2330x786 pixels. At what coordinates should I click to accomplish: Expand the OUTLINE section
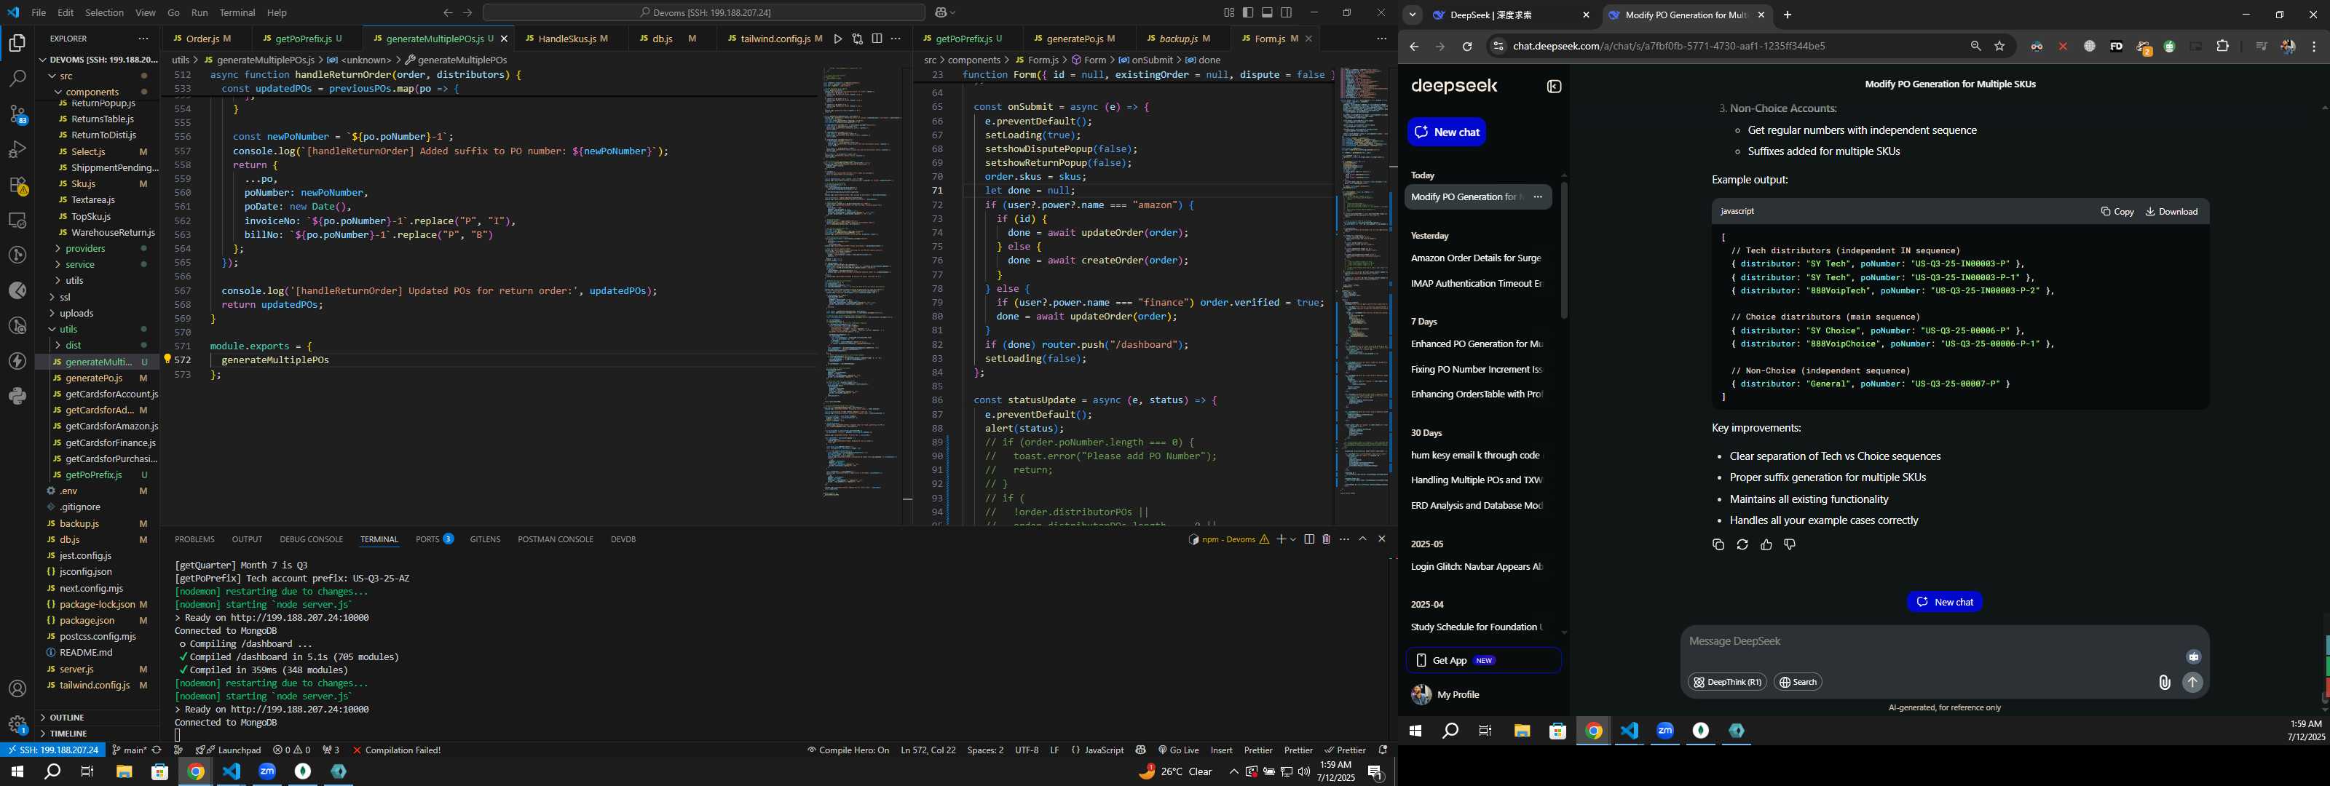(x=97, y=718)
